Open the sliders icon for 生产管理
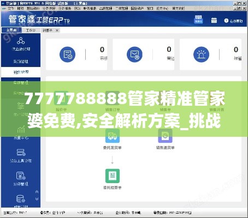This screenshot has height=218, width=248. pyautogui.click(x=21, y=106)
